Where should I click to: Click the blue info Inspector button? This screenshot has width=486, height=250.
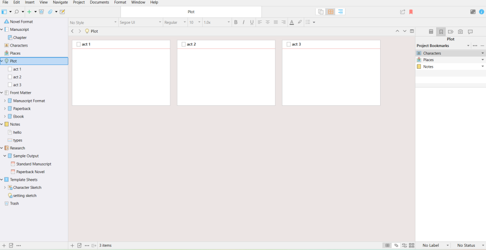coord(481,12)
